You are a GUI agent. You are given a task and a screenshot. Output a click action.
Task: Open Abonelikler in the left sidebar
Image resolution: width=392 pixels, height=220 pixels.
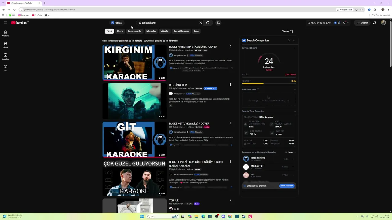click(x=6, y=57)
